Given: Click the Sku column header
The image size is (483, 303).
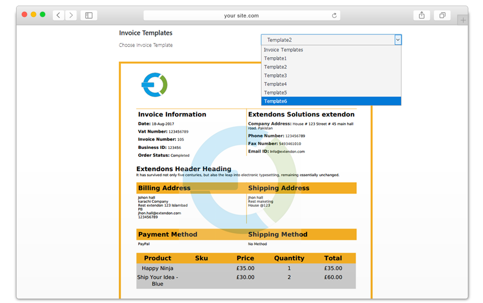Looking at the screenshot, I should pos(201,258).
